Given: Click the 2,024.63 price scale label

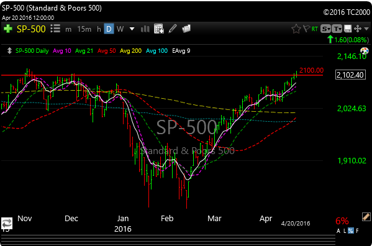Looking at the screenshot, I should pos(352,109).
